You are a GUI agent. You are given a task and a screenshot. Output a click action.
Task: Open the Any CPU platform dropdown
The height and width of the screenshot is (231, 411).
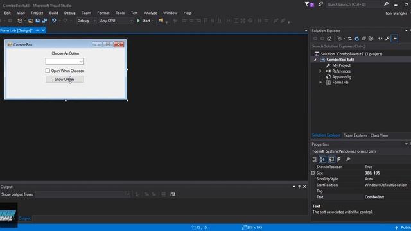[131, 21]
